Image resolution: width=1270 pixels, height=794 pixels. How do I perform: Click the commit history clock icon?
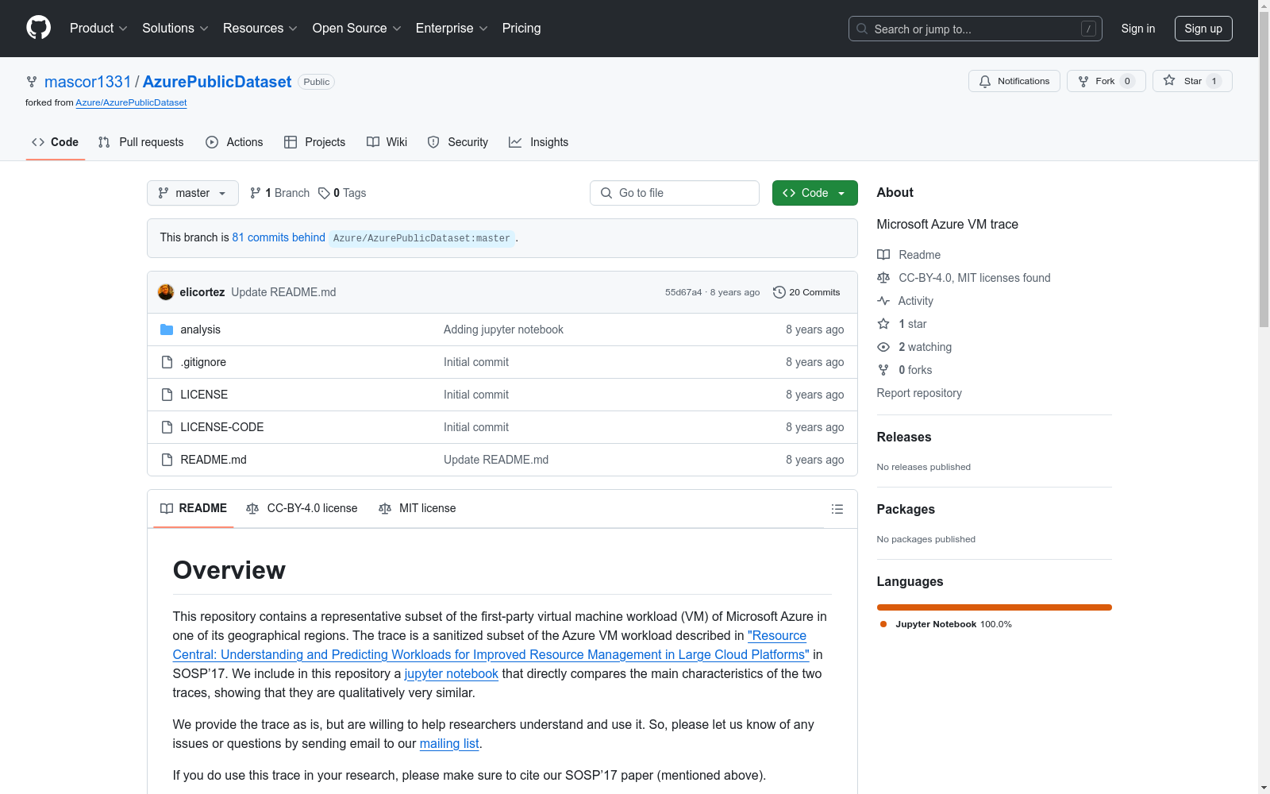pos(779,292)
